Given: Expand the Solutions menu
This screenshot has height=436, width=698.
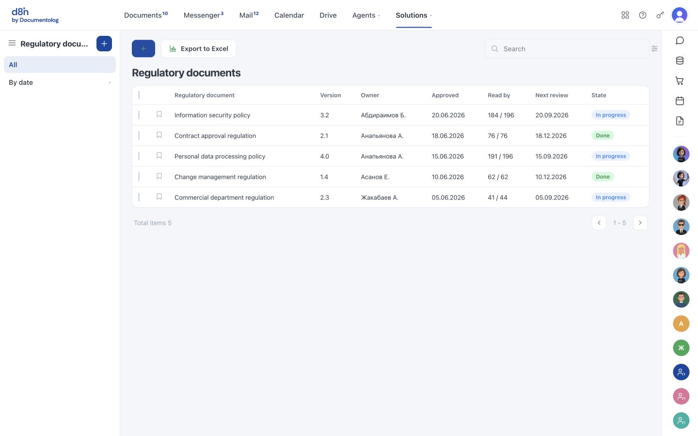Looking at the screenshot, I should [x=413, y=15].
